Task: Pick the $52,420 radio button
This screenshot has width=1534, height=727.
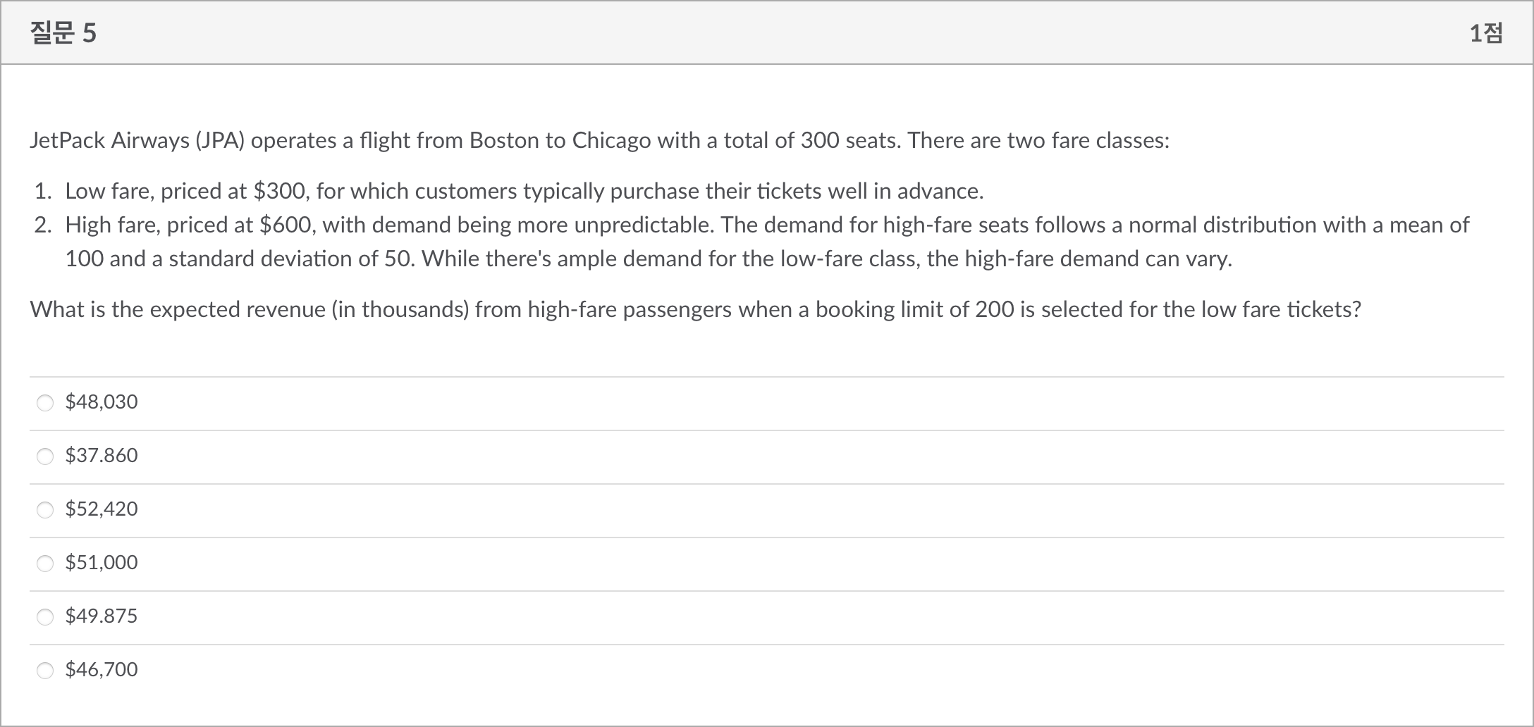Action: [x=45, y=510]
